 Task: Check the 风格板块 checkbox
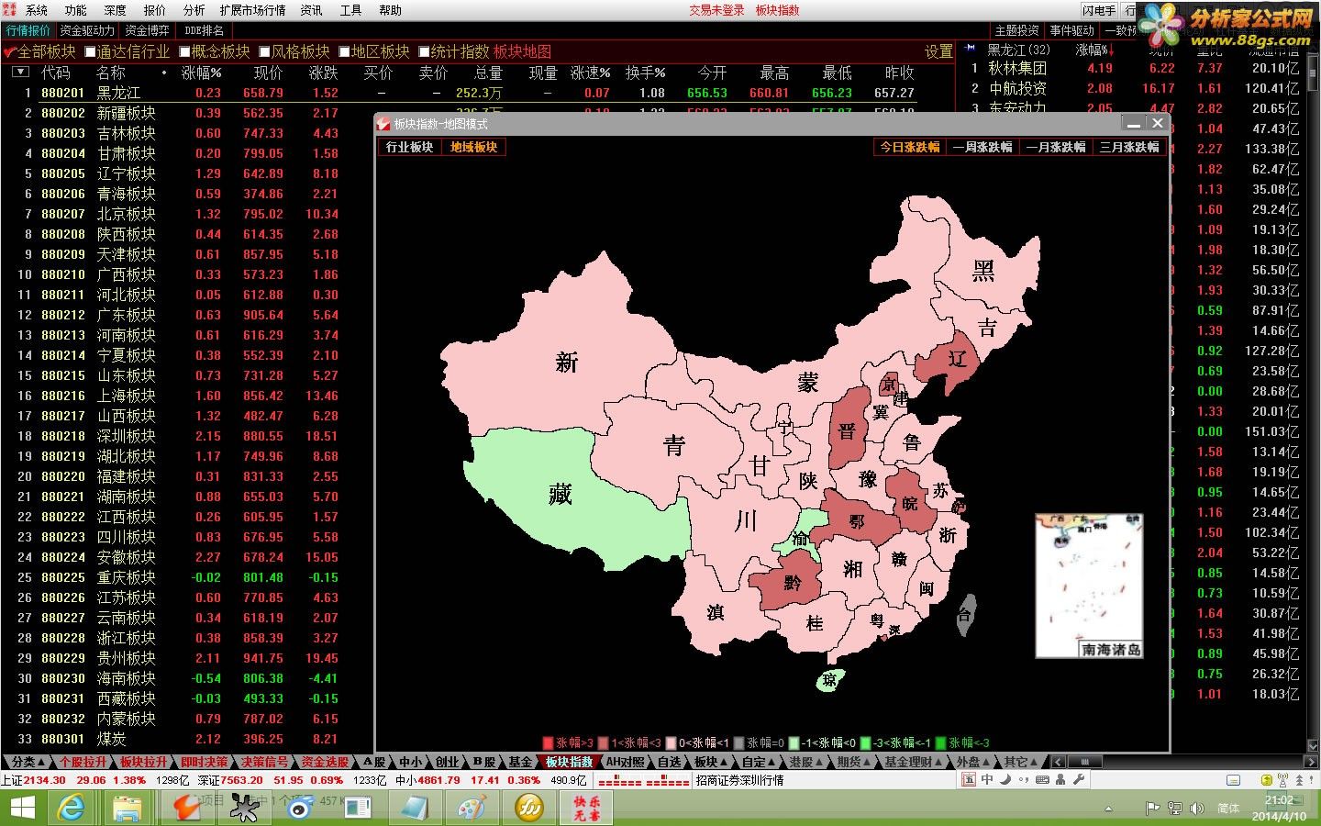(264, 51)
